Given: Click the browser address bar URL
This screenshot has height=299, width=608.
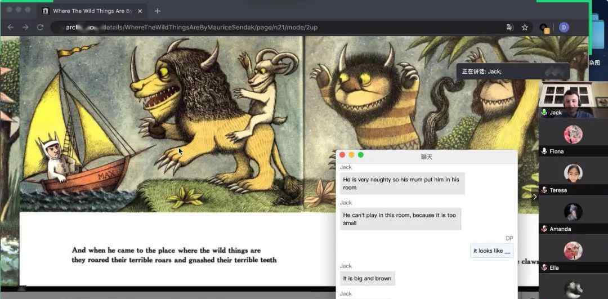Looking at the screenshot, I should pos(191,27).
